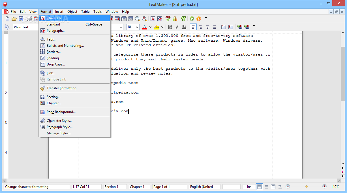
Task: Select Bullets and Numbering... menu entry
Action: [74, 46]
